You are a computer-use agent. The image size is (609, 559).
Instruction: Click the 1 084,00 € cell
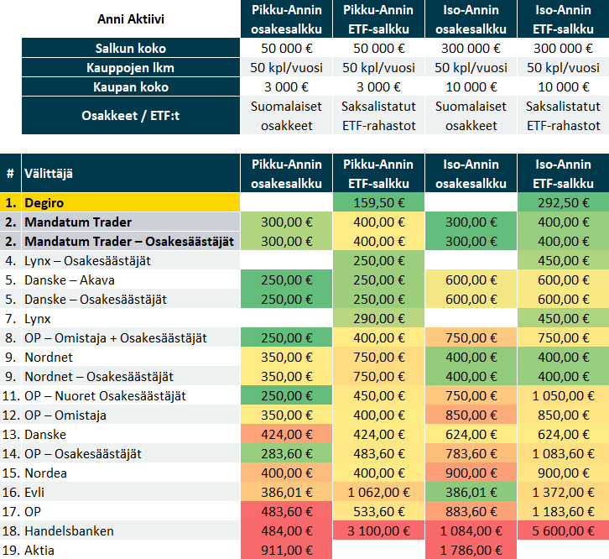tap(471, 531)
